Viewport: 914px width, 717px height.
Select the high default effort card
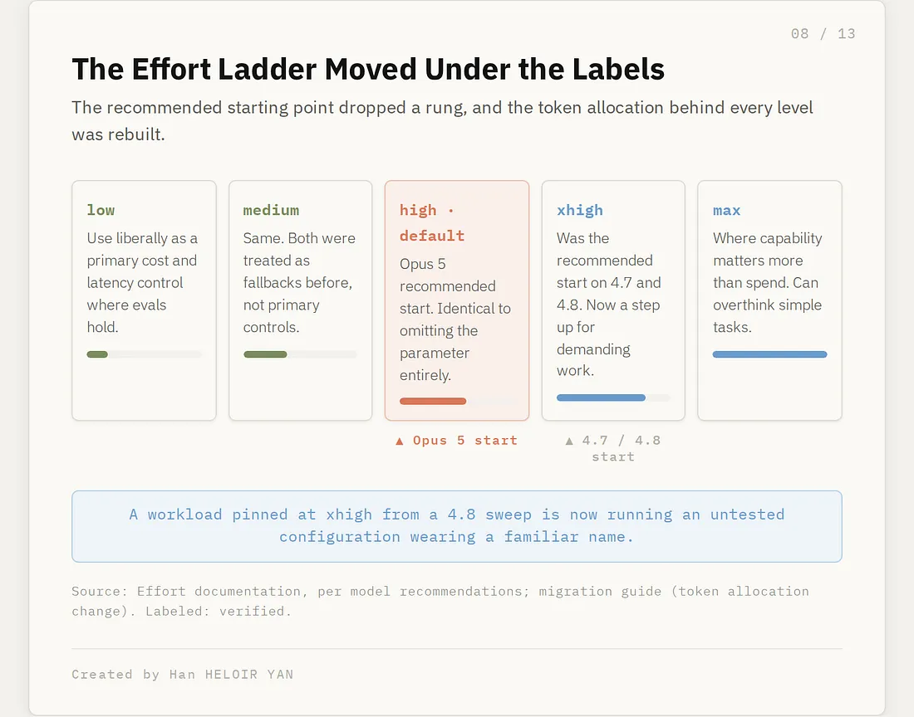pyautogui.click(x=457, y=300)
